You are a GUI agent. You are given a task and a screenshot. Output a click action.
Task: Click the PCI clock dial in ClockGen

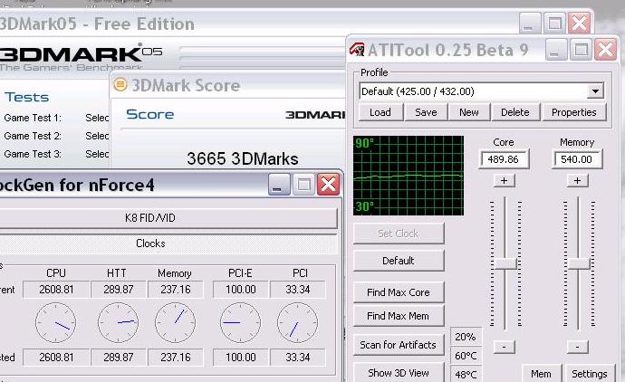tap(297, 322)
